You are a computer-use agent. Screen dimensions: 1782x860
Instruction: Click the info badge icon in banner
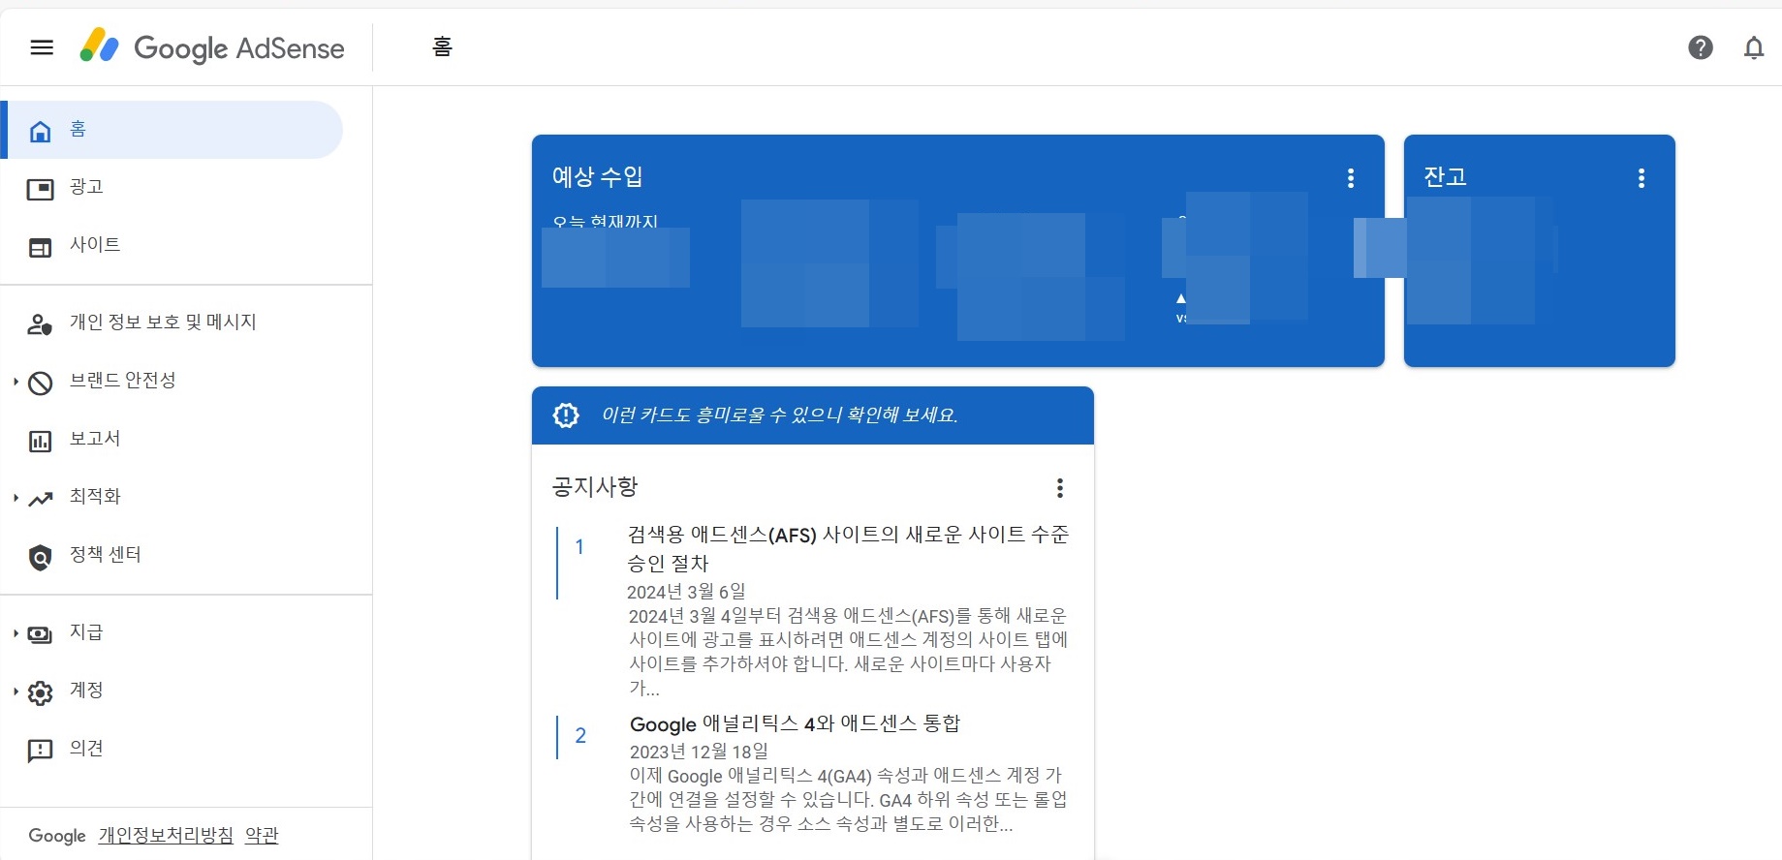pyautogui.click(x=566, y=415)
